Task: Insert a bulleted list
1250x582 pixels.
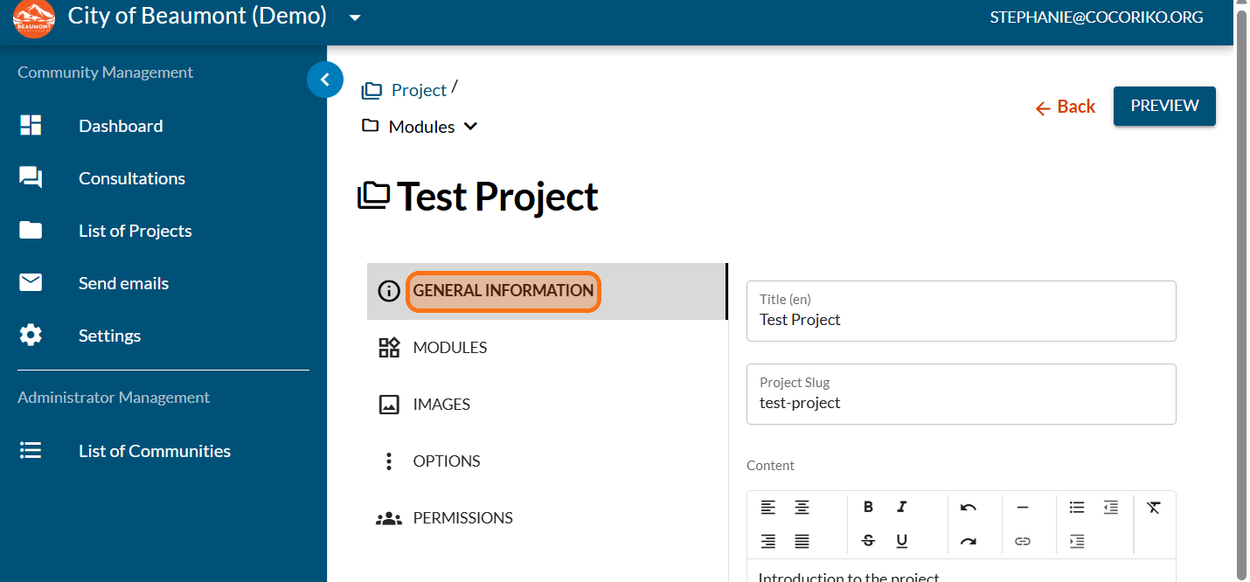Action: point(1077,507)
